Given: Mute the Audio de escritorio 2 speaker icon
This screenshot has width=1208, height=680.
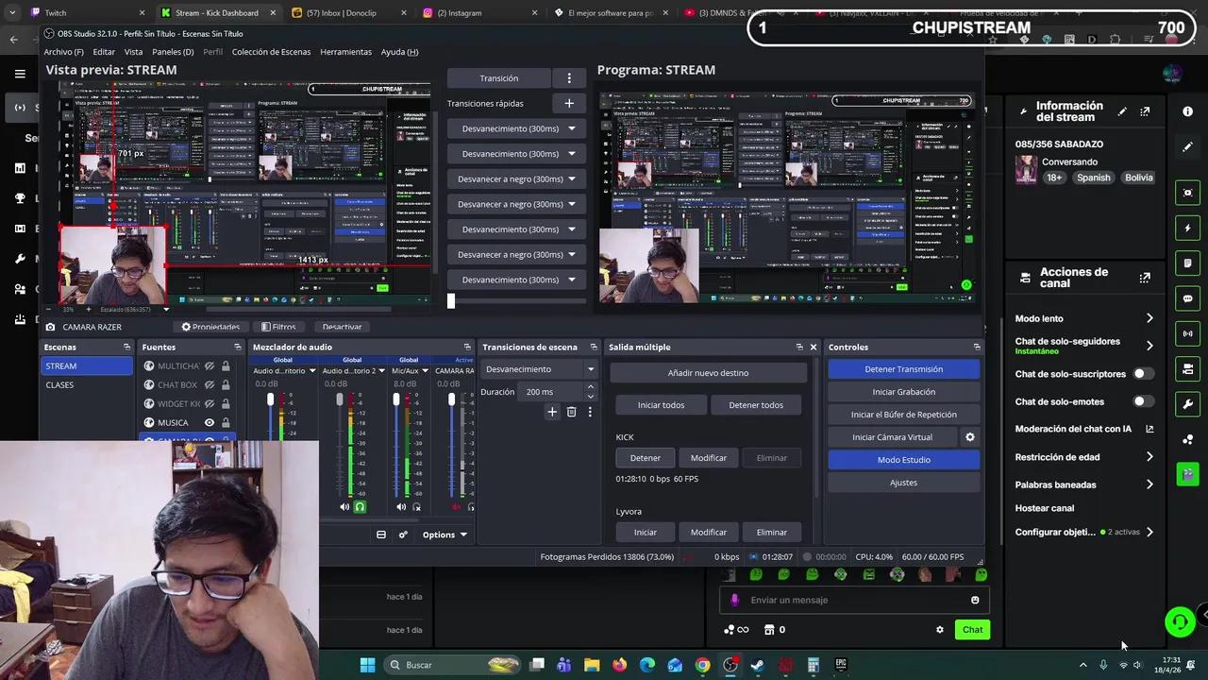Looking at the screenshot, I should pyautogui.click(x=344, y=507).
